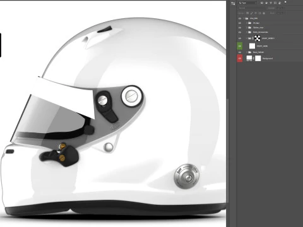The image size is (303, 227).
Task: Click the link icon on Background layer
Action: click(x=254, y=58)
